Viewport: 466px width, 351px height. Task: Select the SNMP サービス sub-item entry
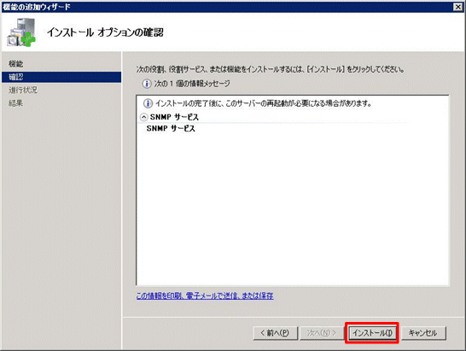click(x=171, y=128)
